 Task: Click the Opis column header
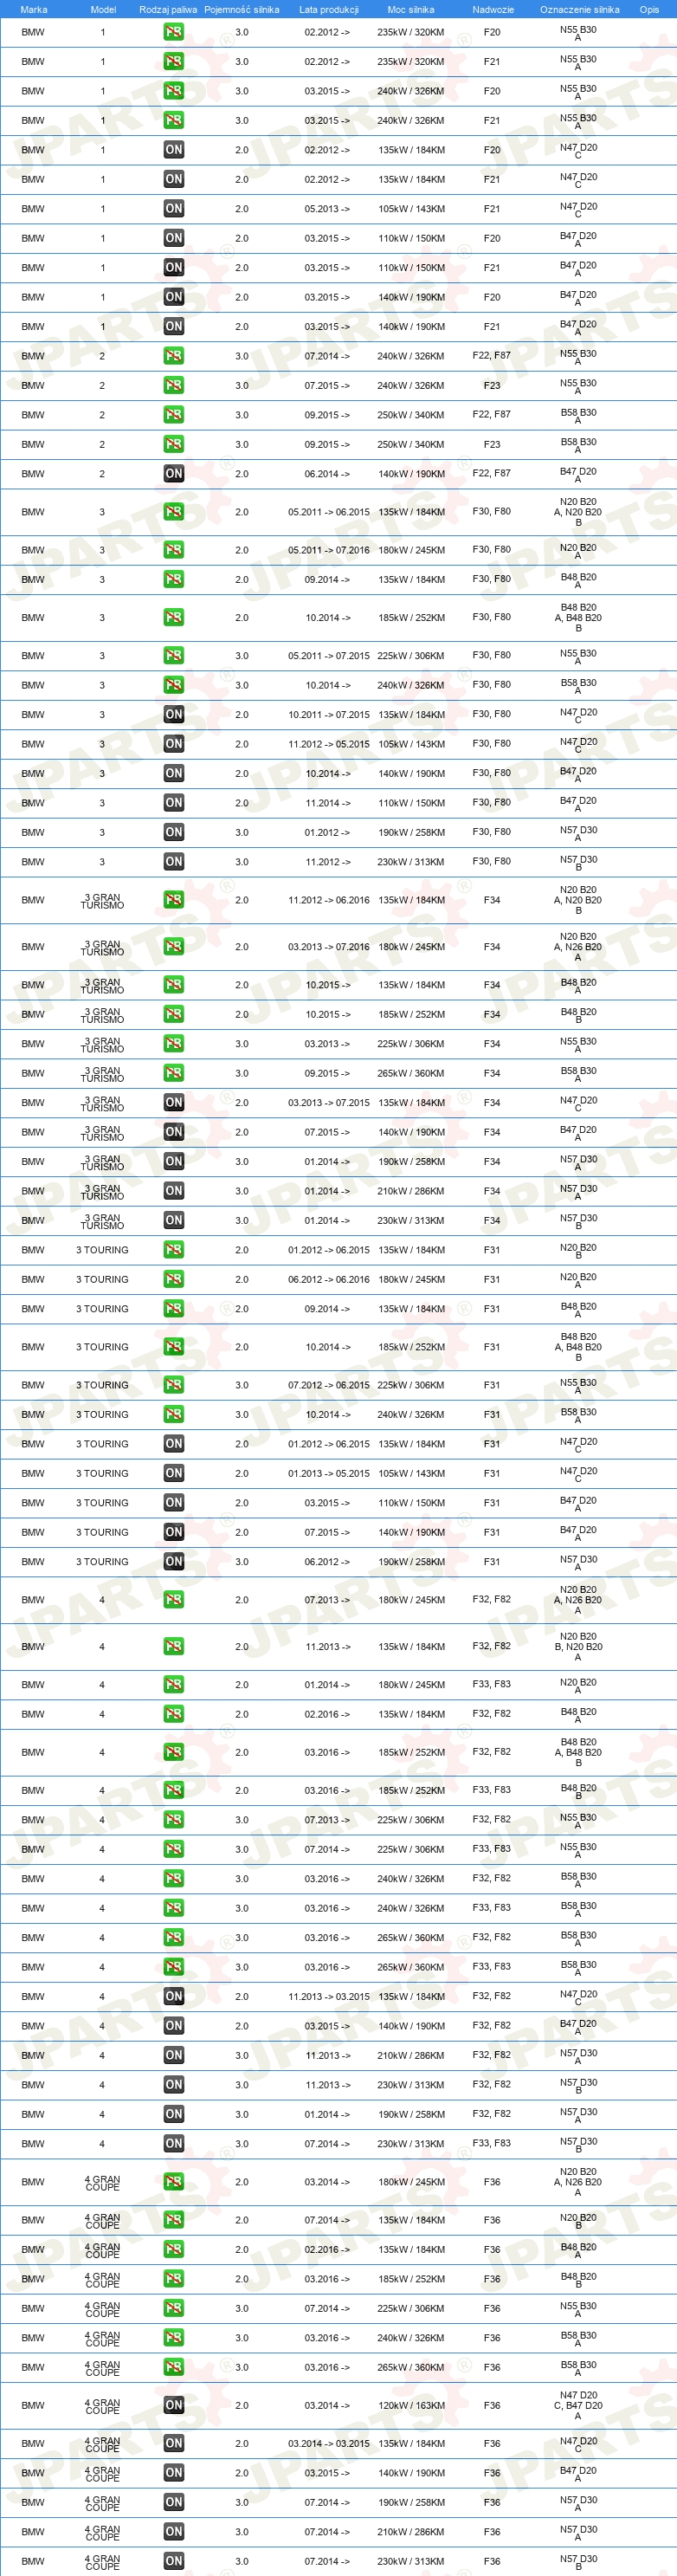coord(649,9)
